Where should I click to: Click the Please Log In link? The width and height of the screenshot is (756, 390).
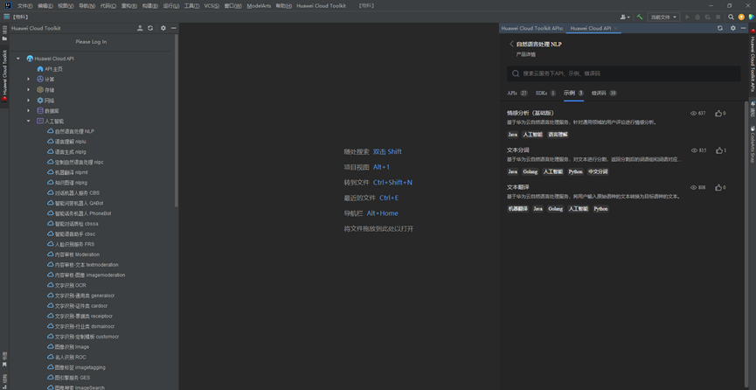pos(91,42)
